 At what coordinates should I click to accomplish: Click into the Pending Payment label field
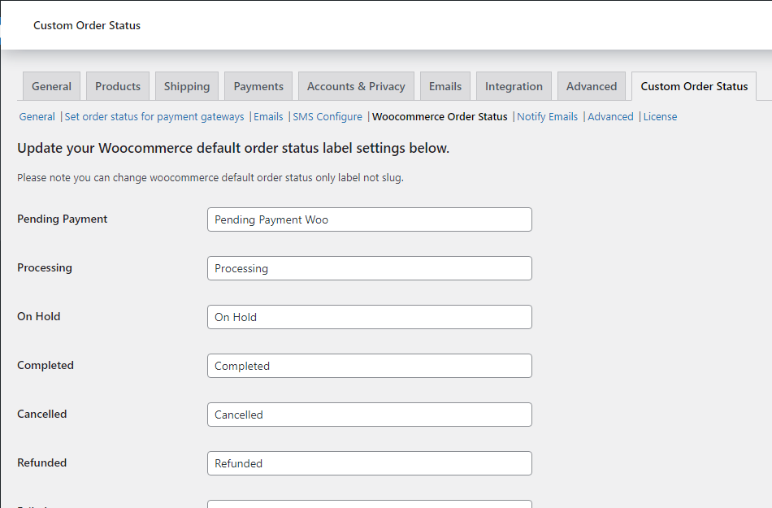pos(369,219)
